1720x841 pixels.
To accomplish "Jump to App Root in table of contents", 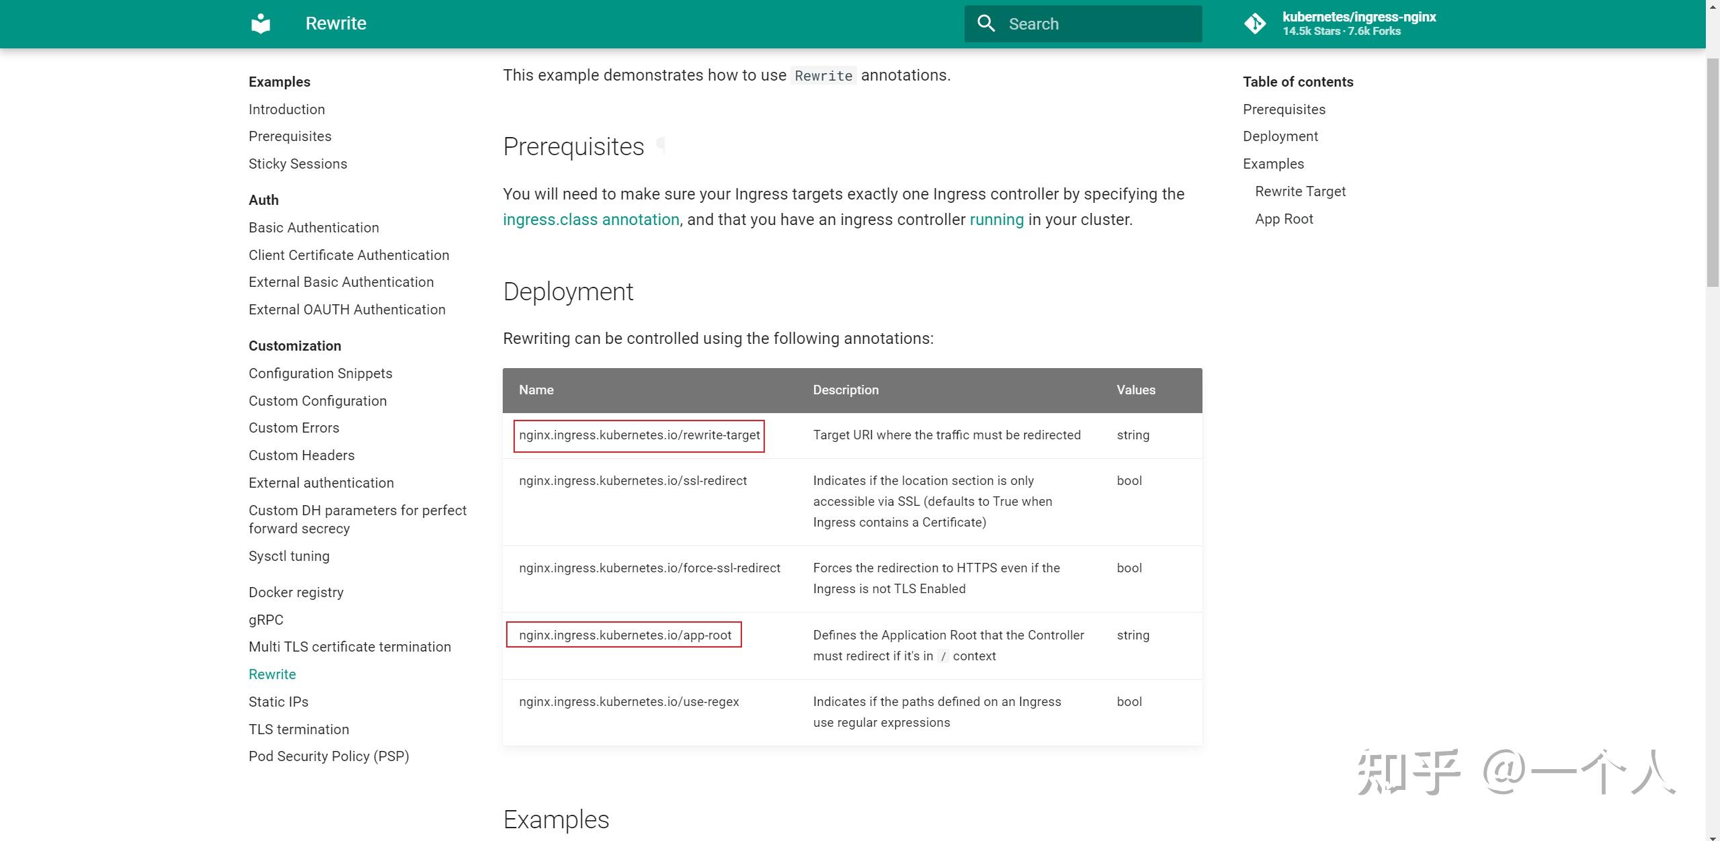I will pos(1283,218).
